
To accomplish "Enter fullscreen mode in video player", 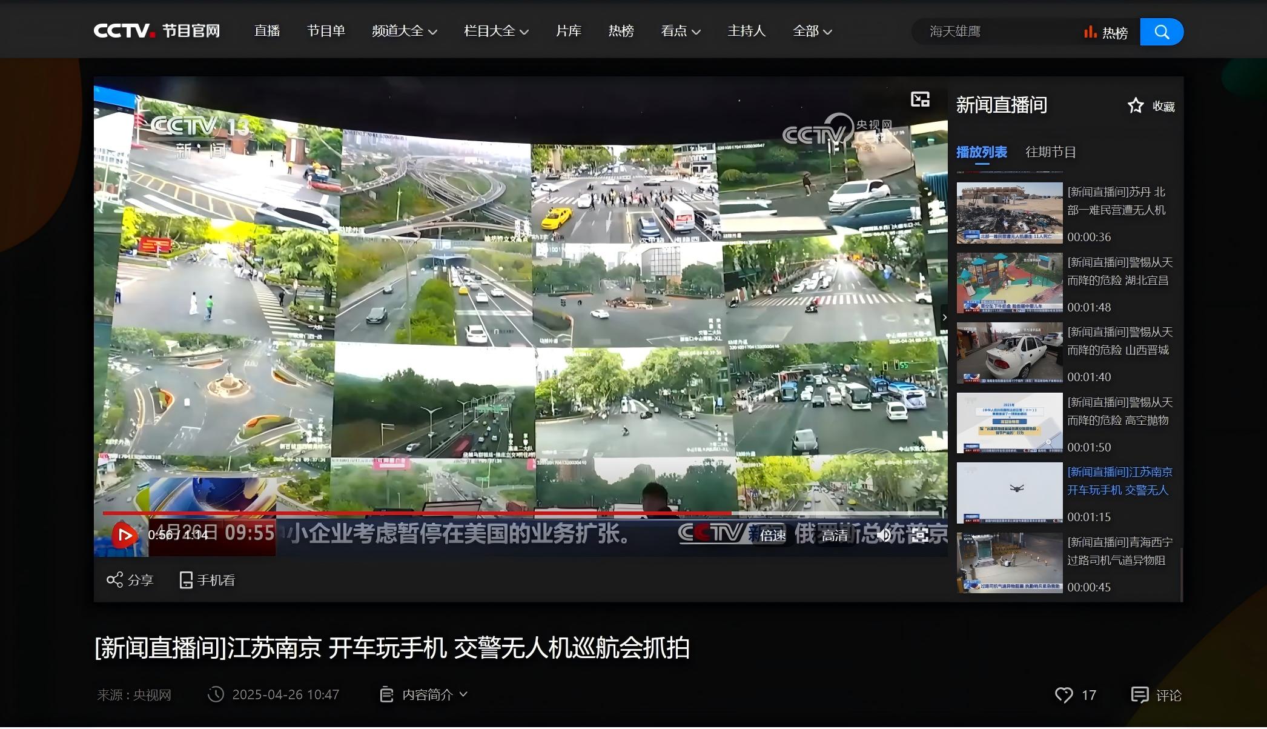I will [920, 534].
